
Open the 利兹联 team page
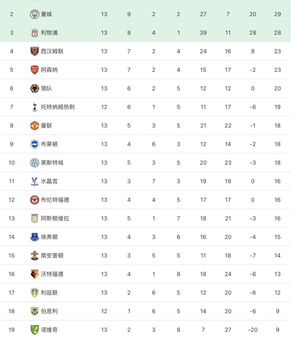click(x=50, y=293)
